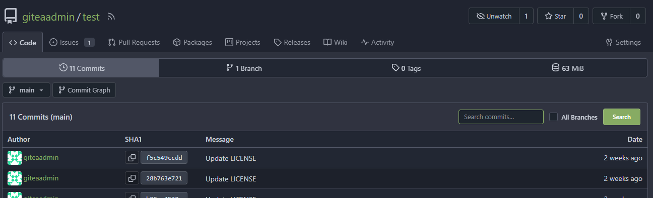Viewport: 653px width, 198px height.
Task: Click the Date column header
Action: pyautogui.click(x=635, y=139)
